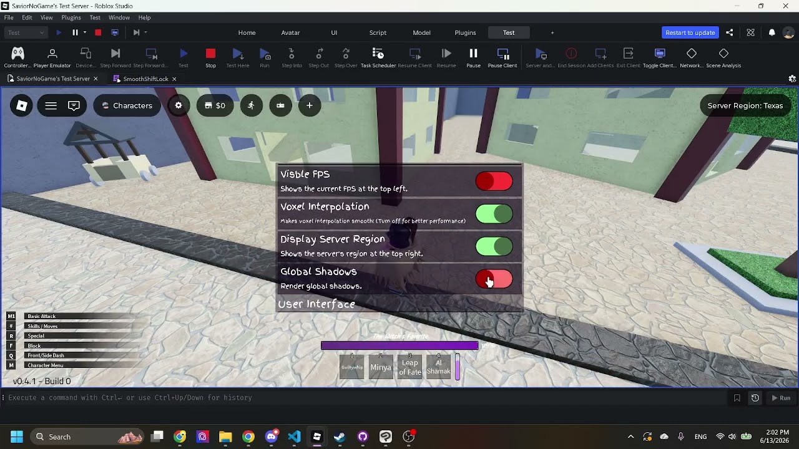The image size is (799, 449).
Task: Open the Network diagnostics tool
Action: coord(691,57)
